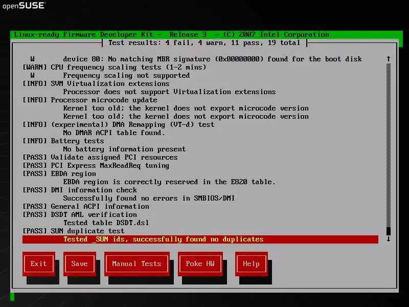
Task: Open the Help button
Action: click(x=251, y=264)
